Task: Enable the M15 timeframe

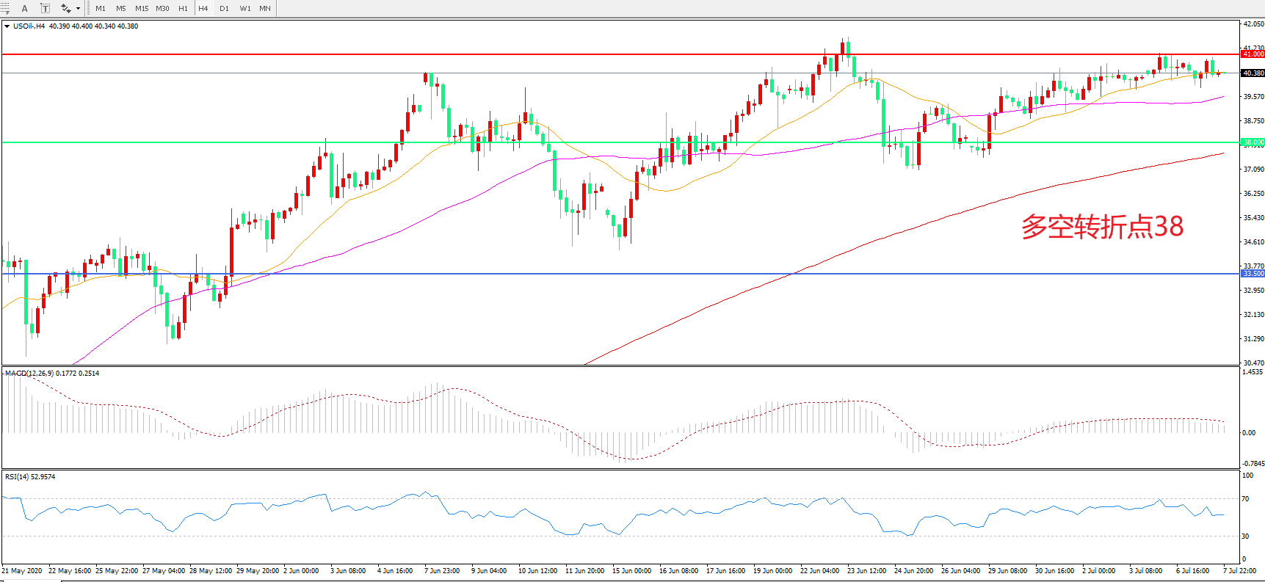Action: (x=142, y=9)
